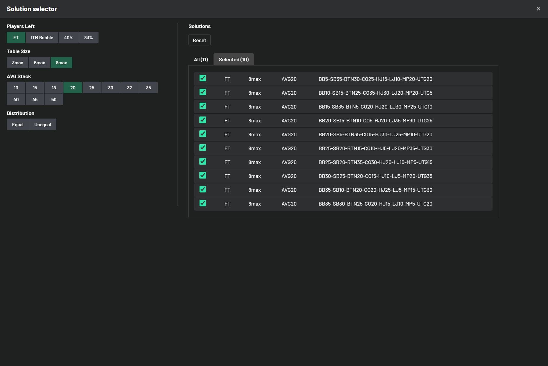The width and height of the screenshot is (548, 366).
Task: Close the Solution selector dialog
Action: [x=538, y=9]
